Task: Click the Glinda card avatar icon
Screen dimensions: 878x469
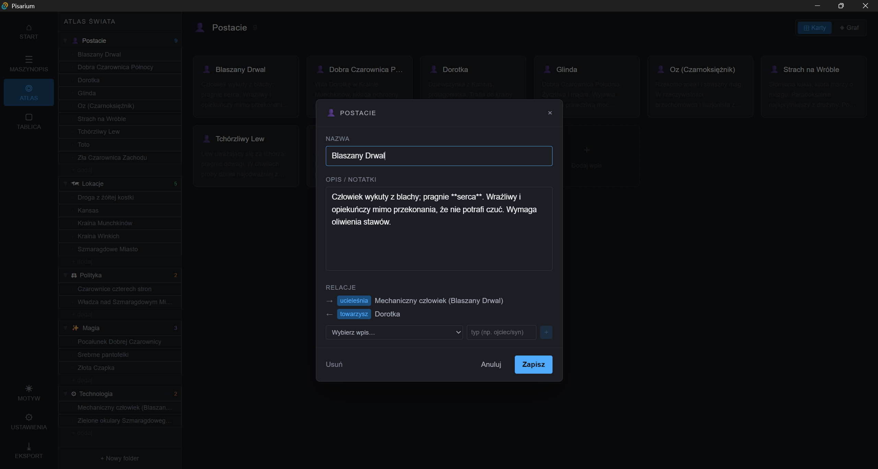Action: click(x=547, y=70)
